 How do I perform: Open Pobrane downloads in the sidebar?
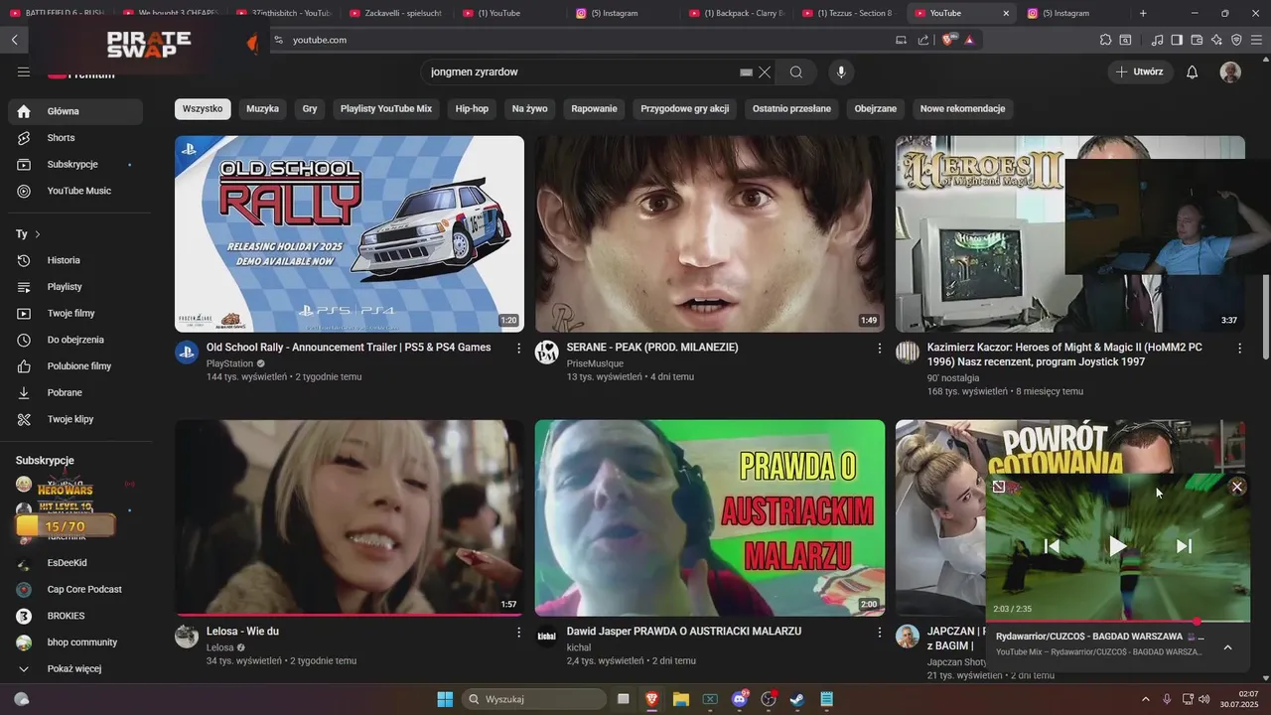point(75,392)
